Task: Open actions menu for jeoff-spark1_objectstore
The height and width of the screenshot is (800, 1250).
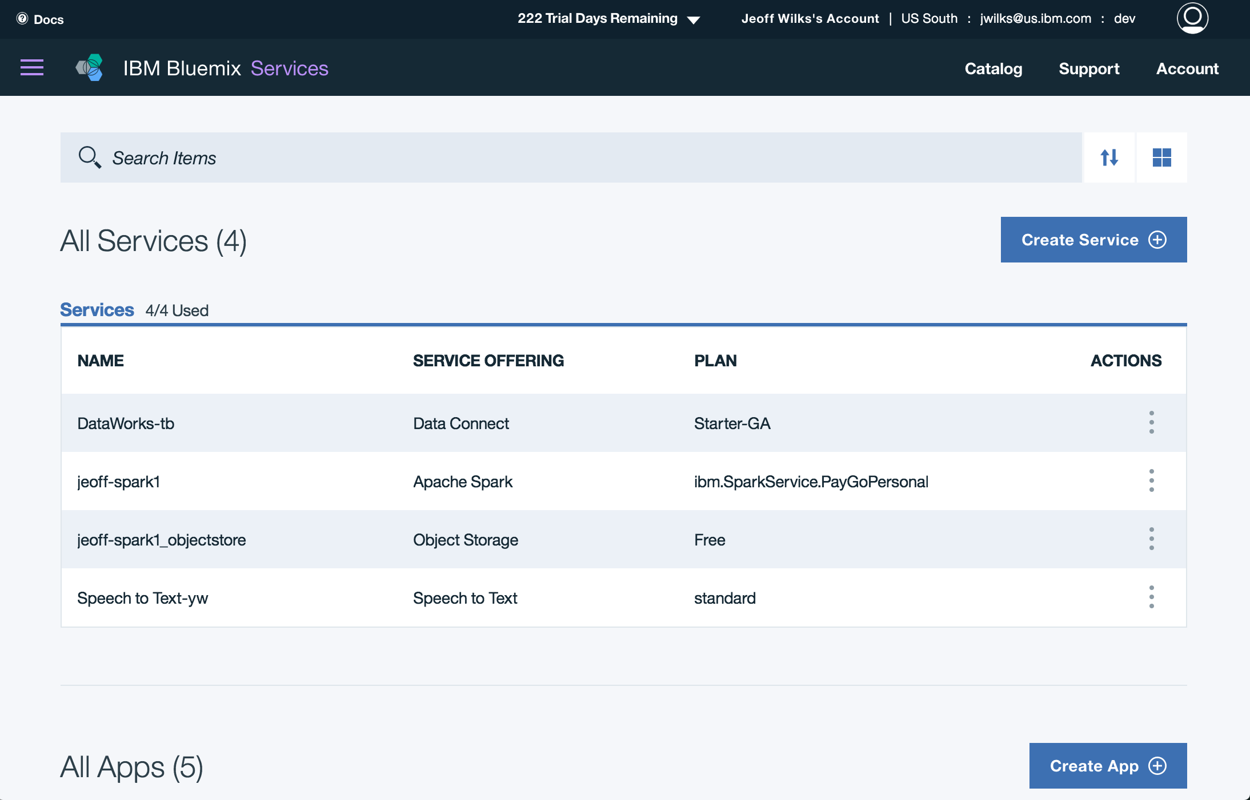Action: tap(1151, 539)
